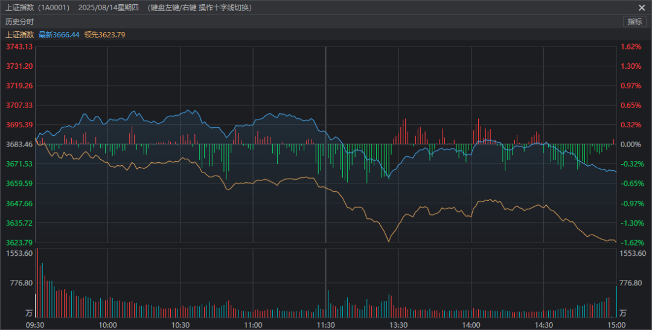Open the 指标 indicator button

pyautogui.click(x=634, y=22)
